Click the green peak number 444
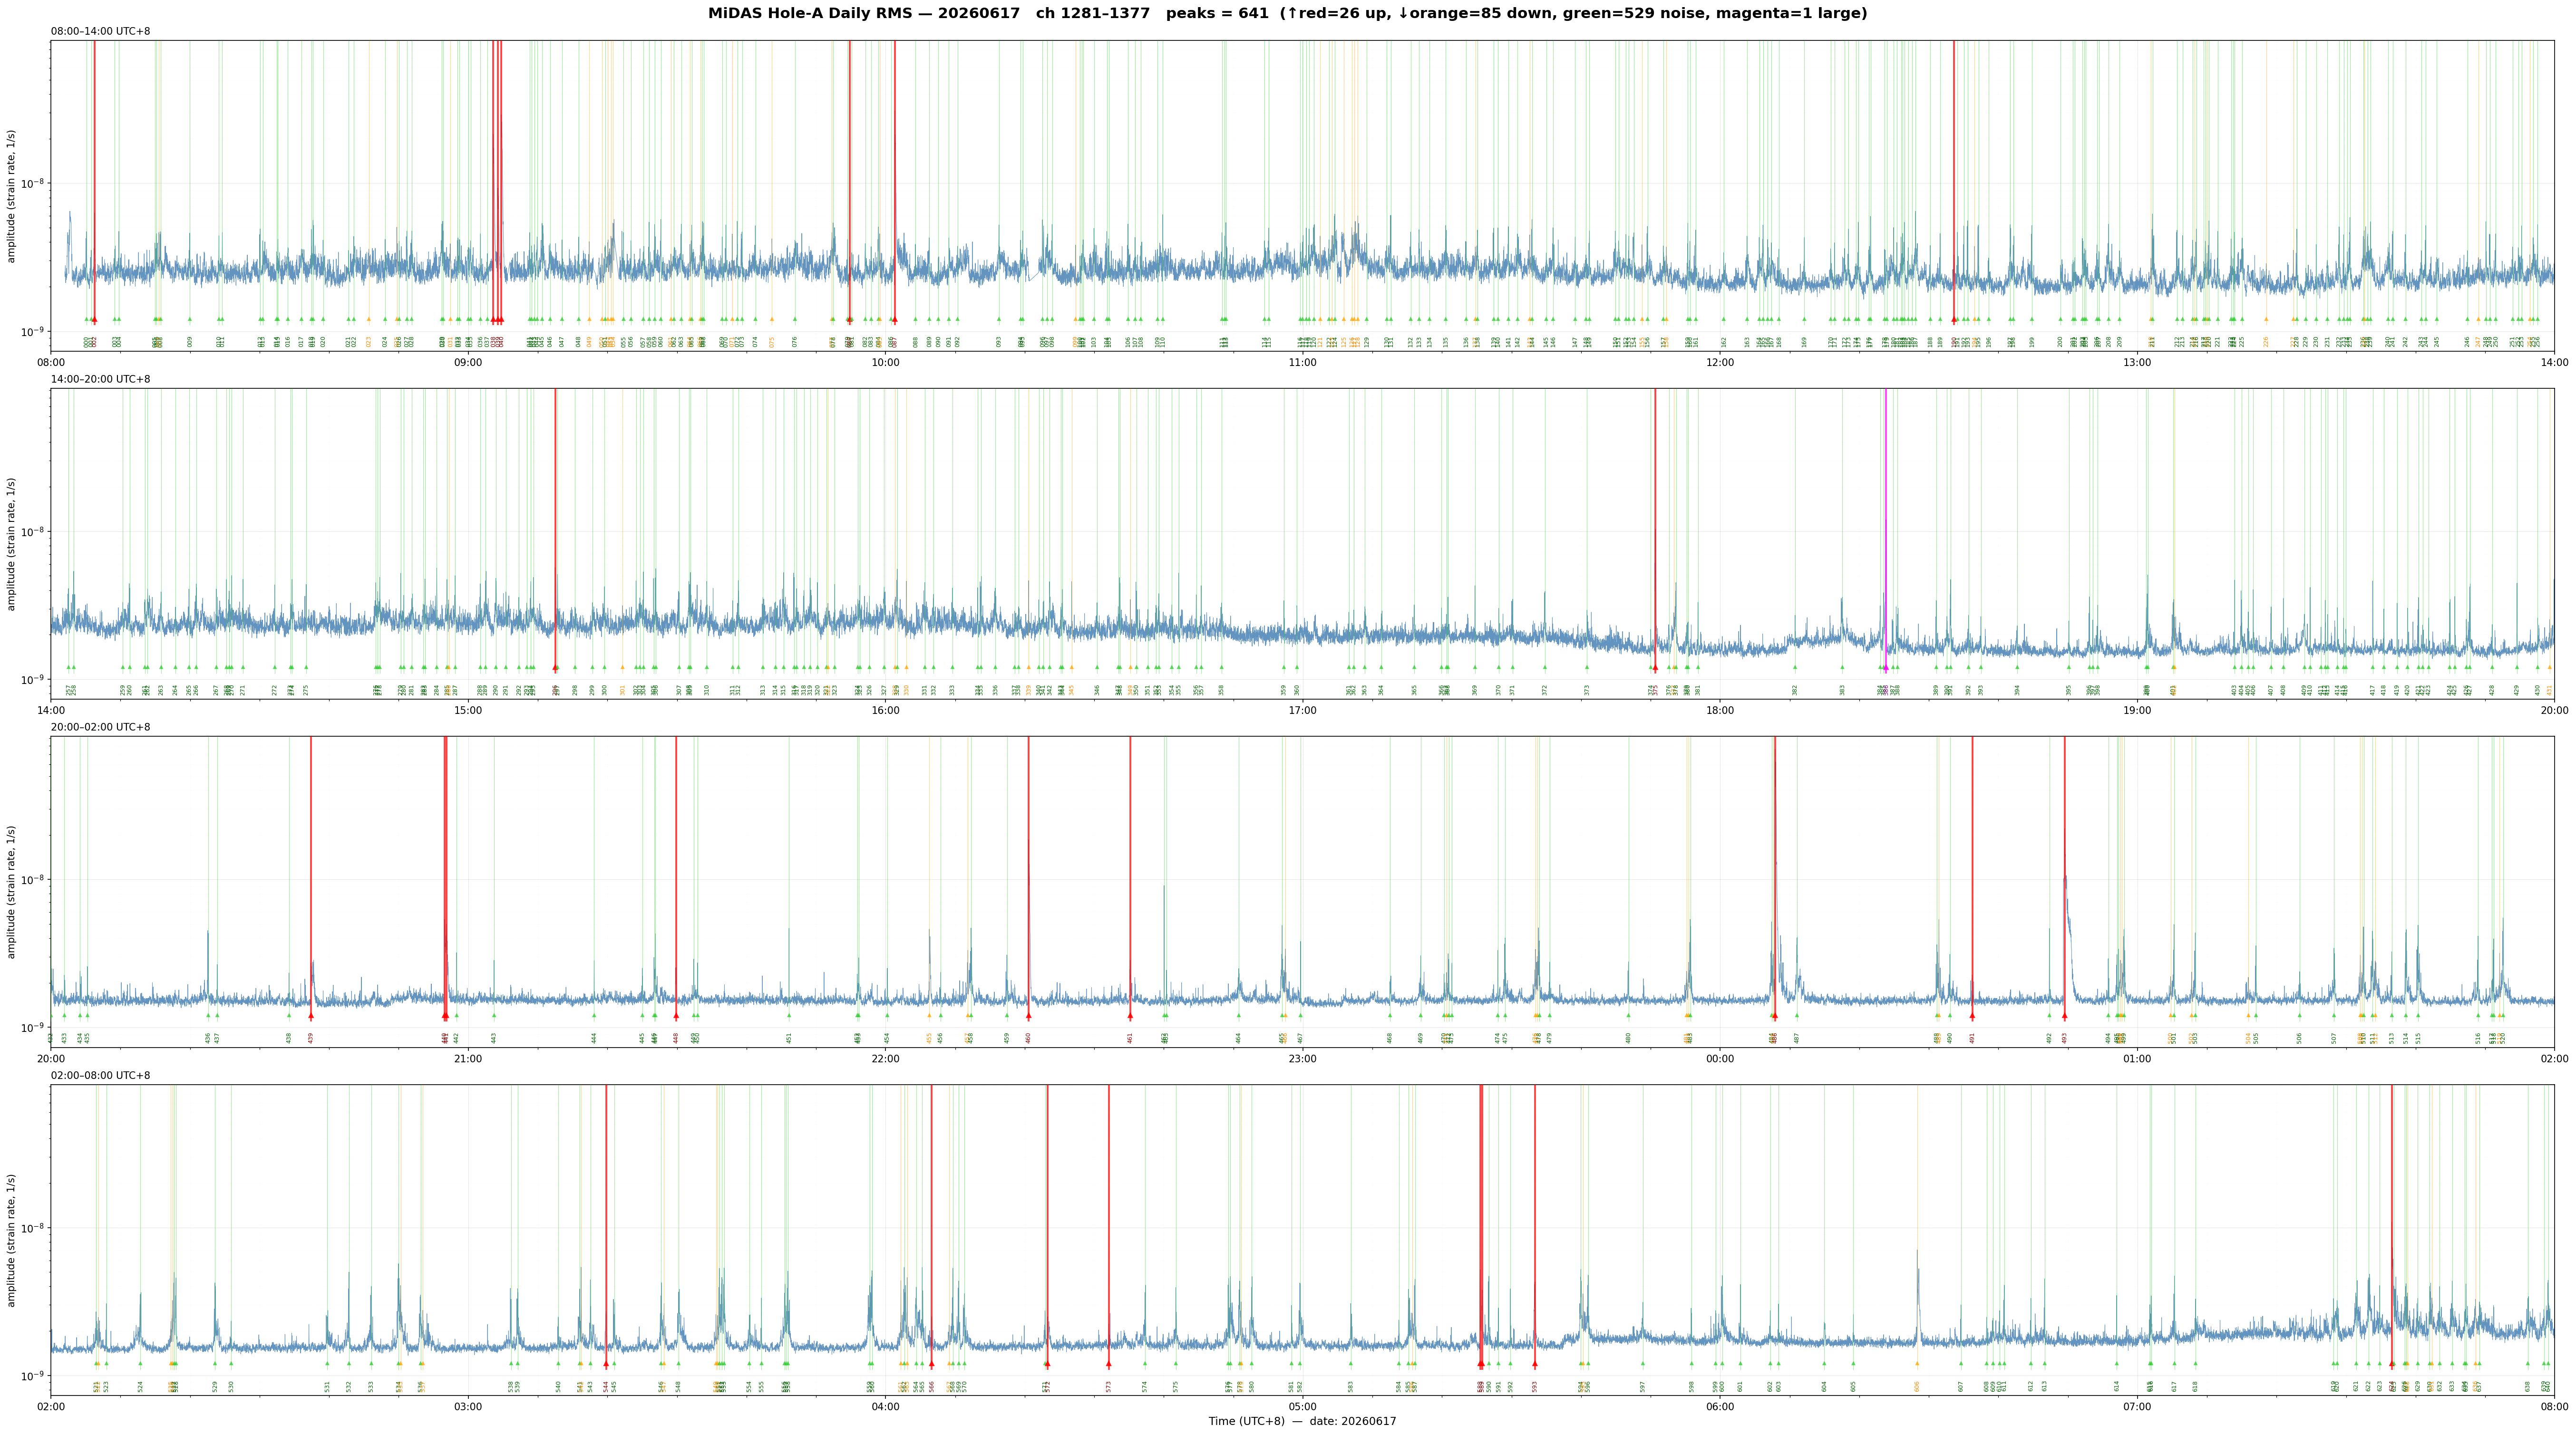Image resolution: width=2576 pixels, height=1434 pixels. (x=594, y=1038)
